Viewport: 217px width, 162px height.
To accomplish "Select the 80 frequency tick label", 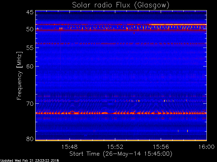I will [x=30, y=139].
